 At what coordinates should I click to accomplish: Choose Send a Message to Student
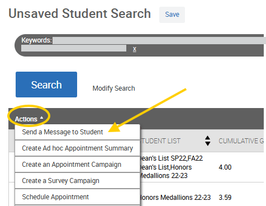(77, 132)
